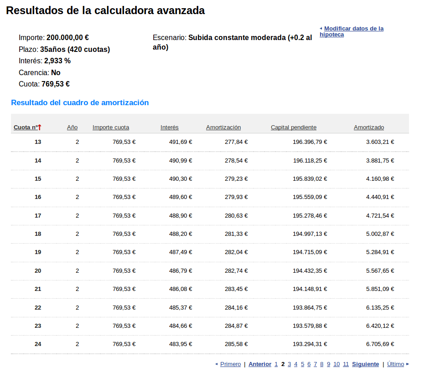Sort table by Cuota nº column
This screenshot has width=425, height=377.
pos(26,127)
